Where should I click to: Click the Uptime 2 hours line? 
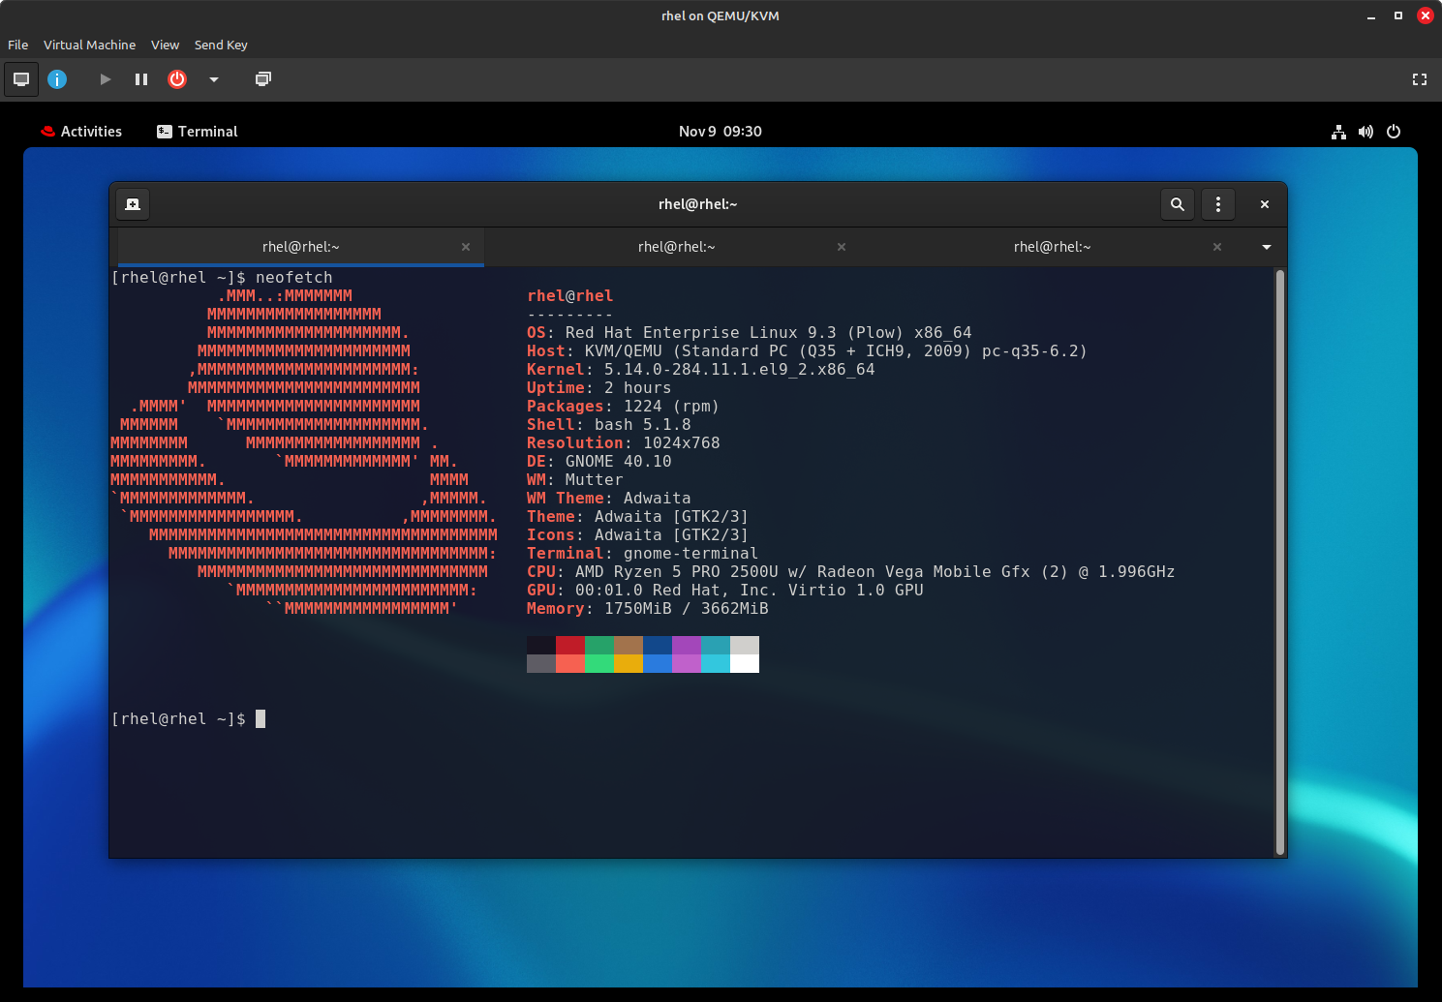point(598,388)
